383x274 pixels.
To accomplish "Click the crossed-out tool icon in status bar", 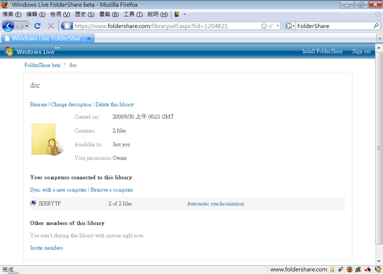I will [358, 269].
